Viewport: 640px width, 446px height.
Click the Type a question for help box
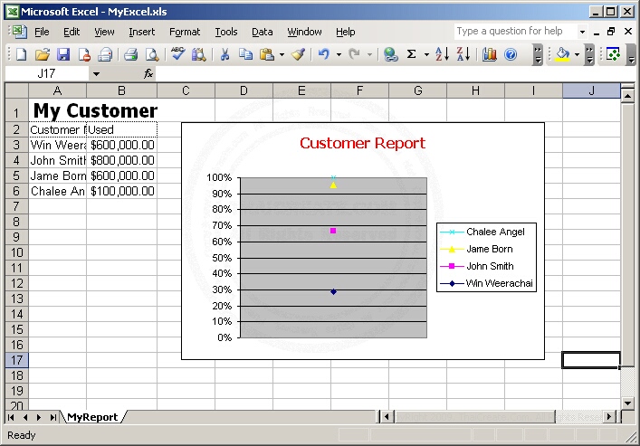[515, 31]
